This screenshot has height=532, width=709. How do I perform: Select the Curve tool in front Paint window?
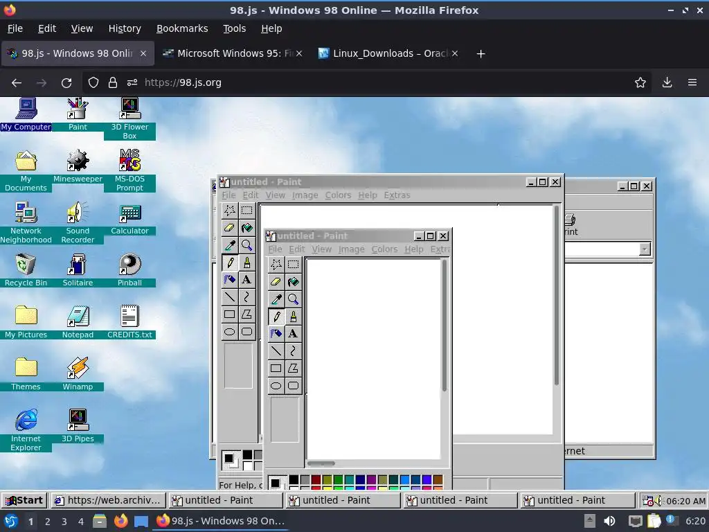pos(293,351)
